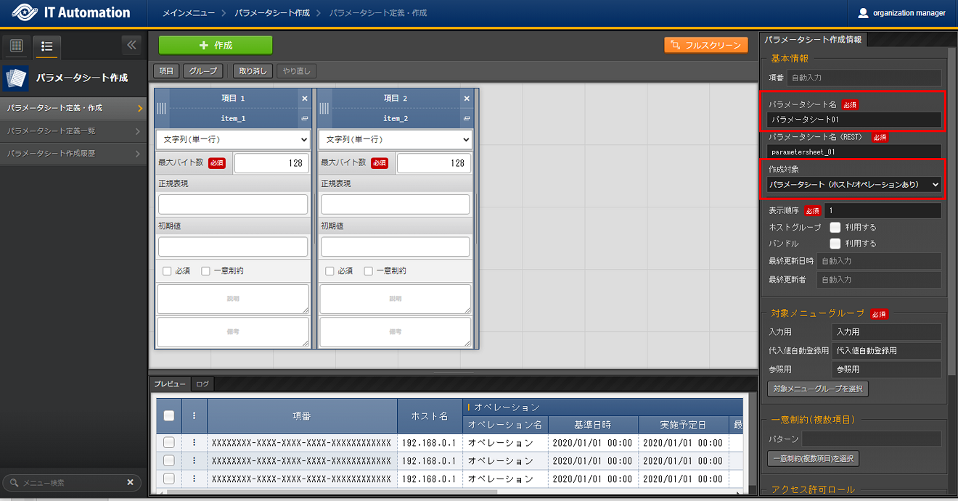This screenshot has width=958, height=501.
Task: Select the list view icon in sidebar
Action: (47, 46)
